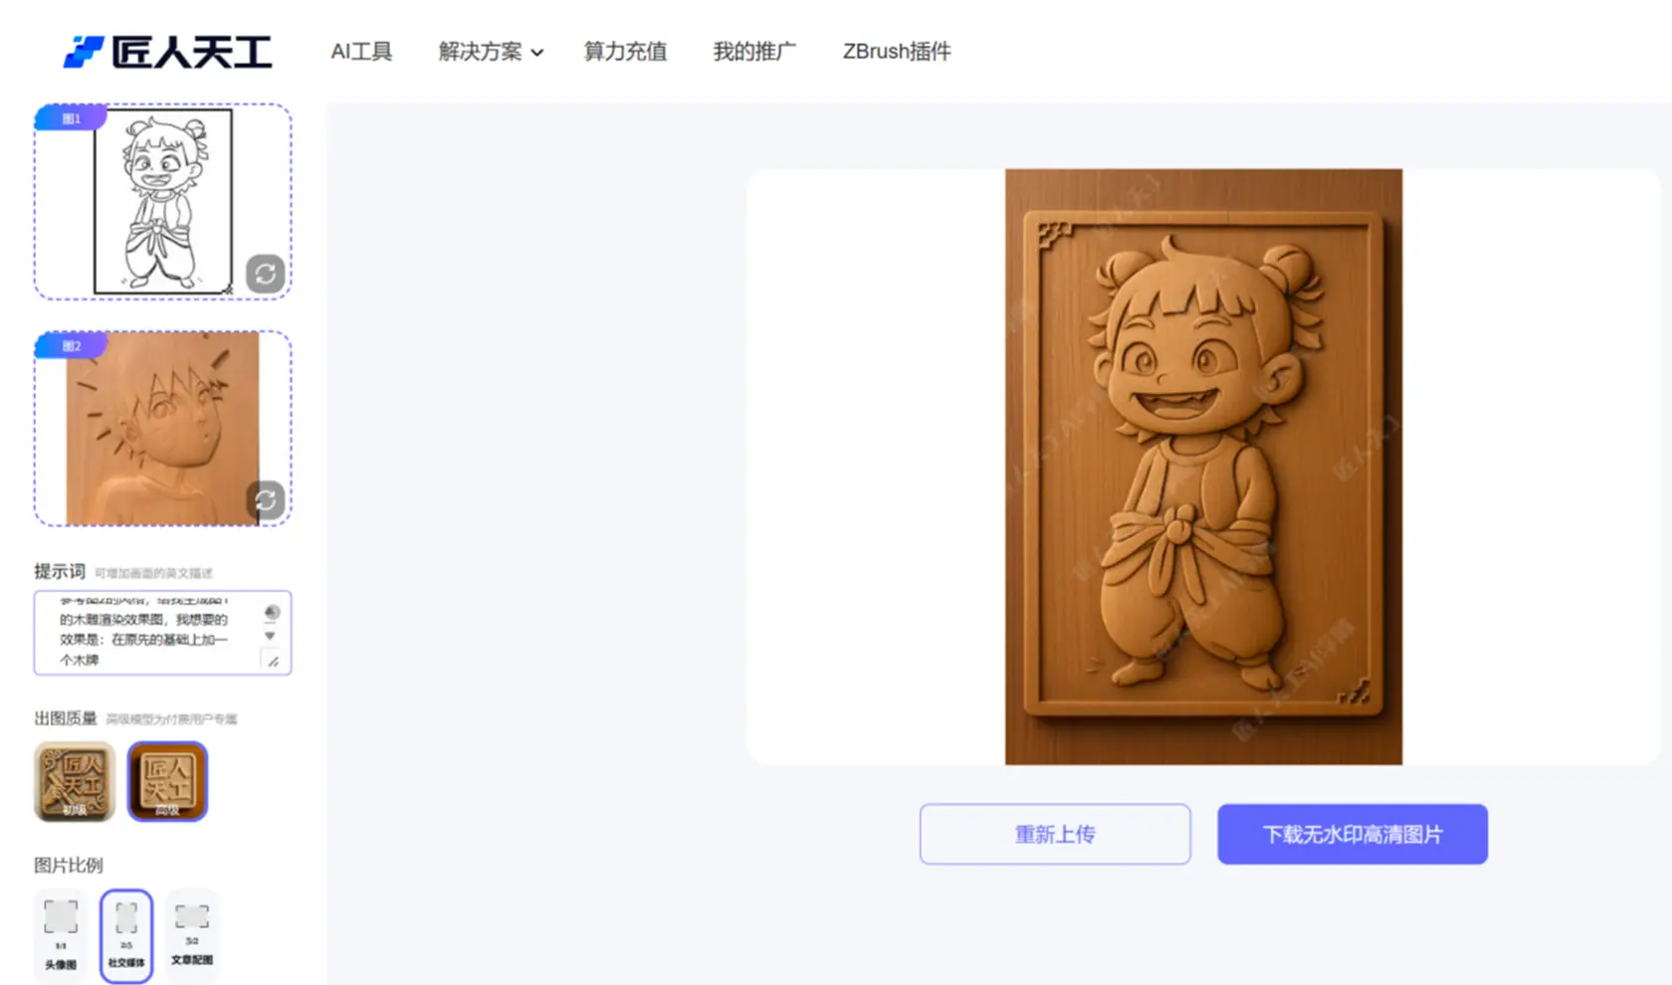This screenshot has height=985, width=1672.
Task: Click the 图1 badge on first upload
Action: tap(71, 118)
